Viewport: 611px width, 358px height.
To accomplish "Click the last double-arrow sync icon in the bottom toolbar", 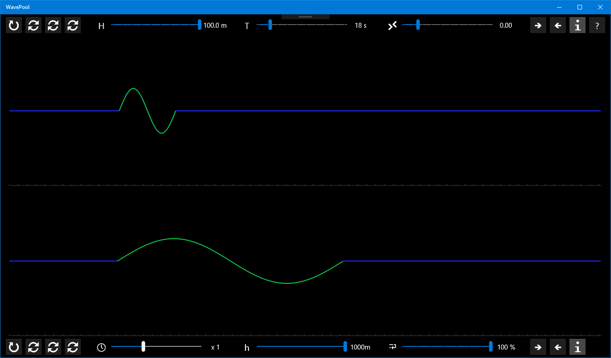I will (x=73, y=347).
